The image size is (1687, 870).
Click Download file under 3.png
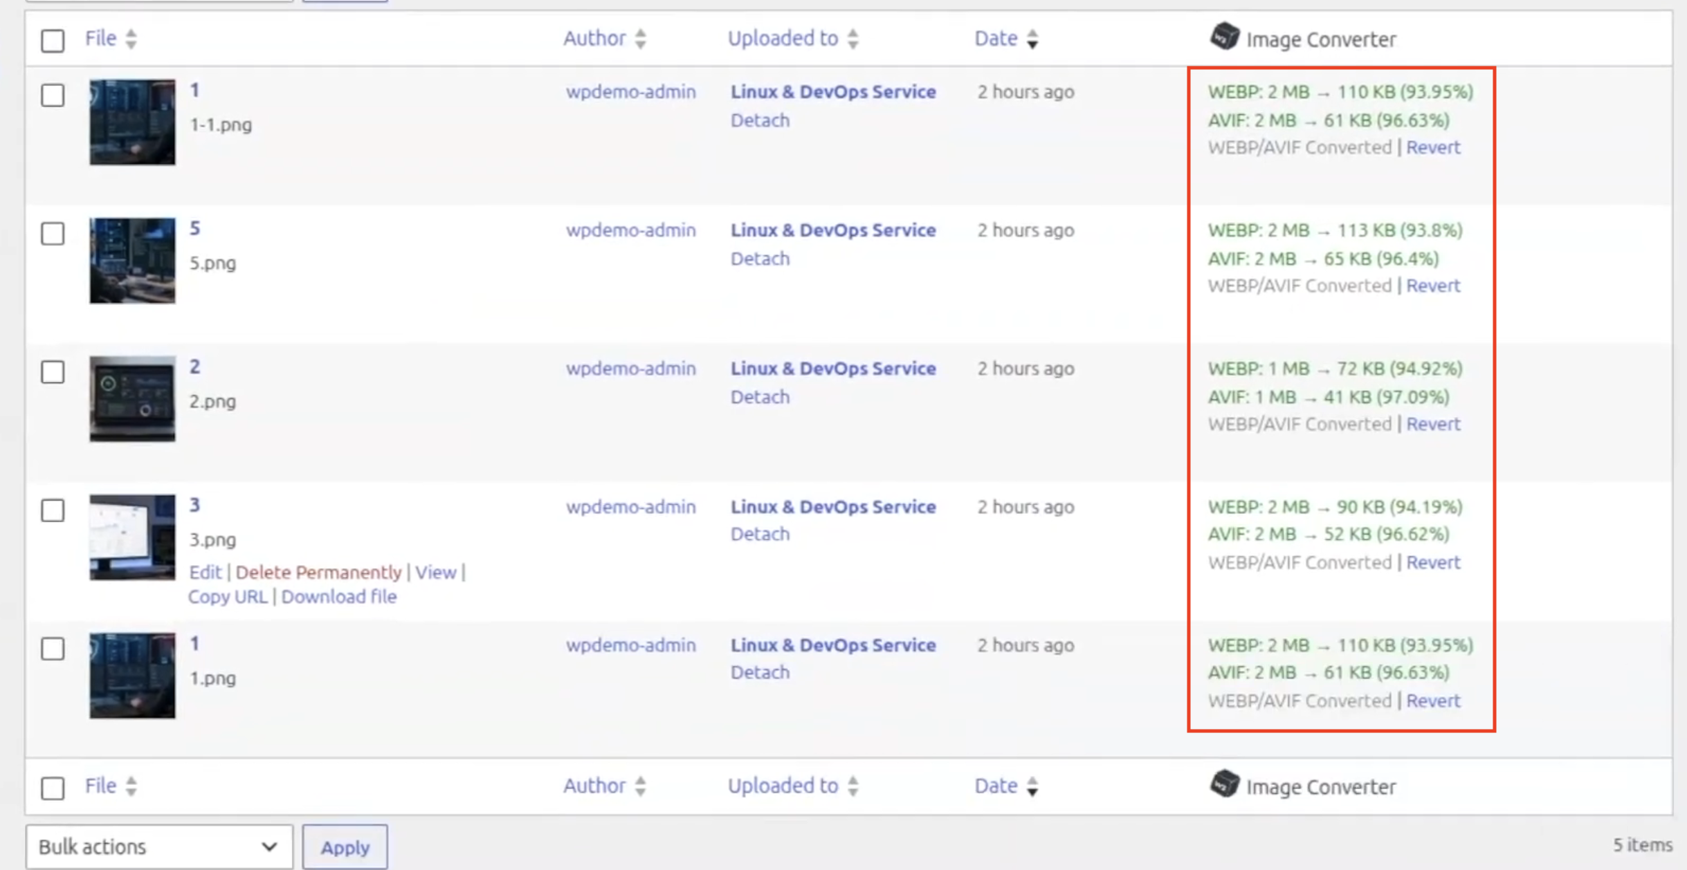[339, 596]
